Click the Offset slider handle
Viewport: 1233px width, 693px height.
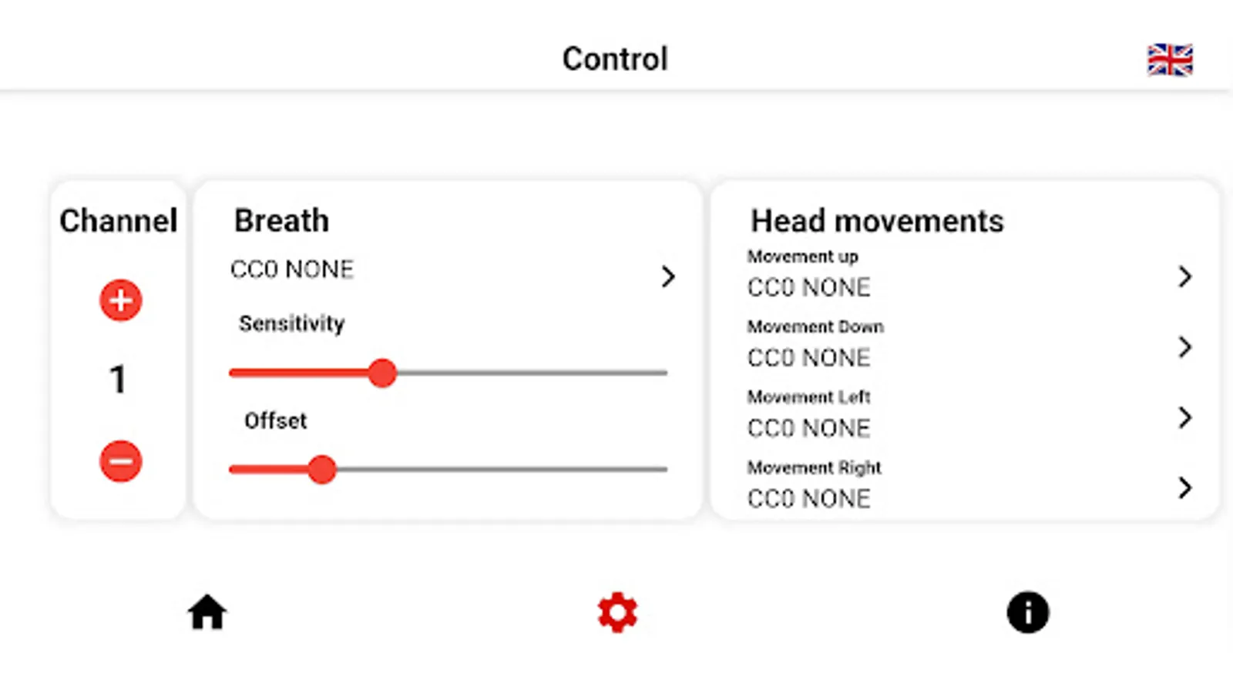click(x=322, y=469)
